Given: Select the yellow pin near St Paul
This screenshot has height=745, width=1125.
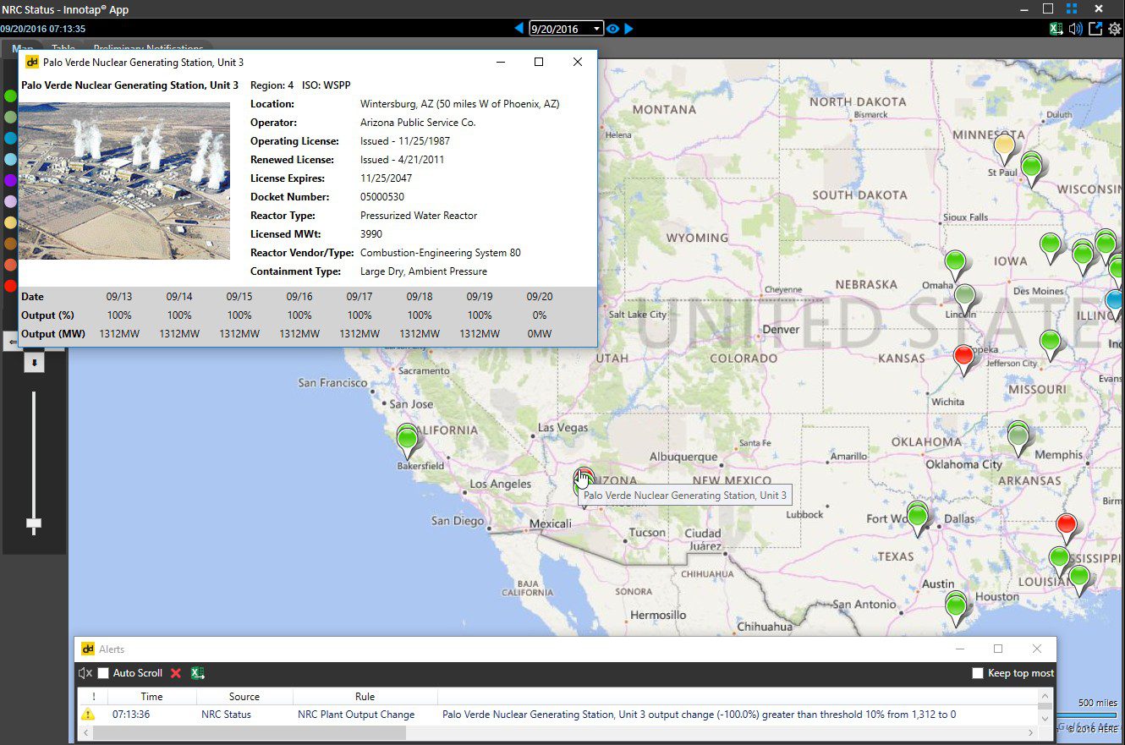Looking at the screenshot, I should [x=1004, y=149].
